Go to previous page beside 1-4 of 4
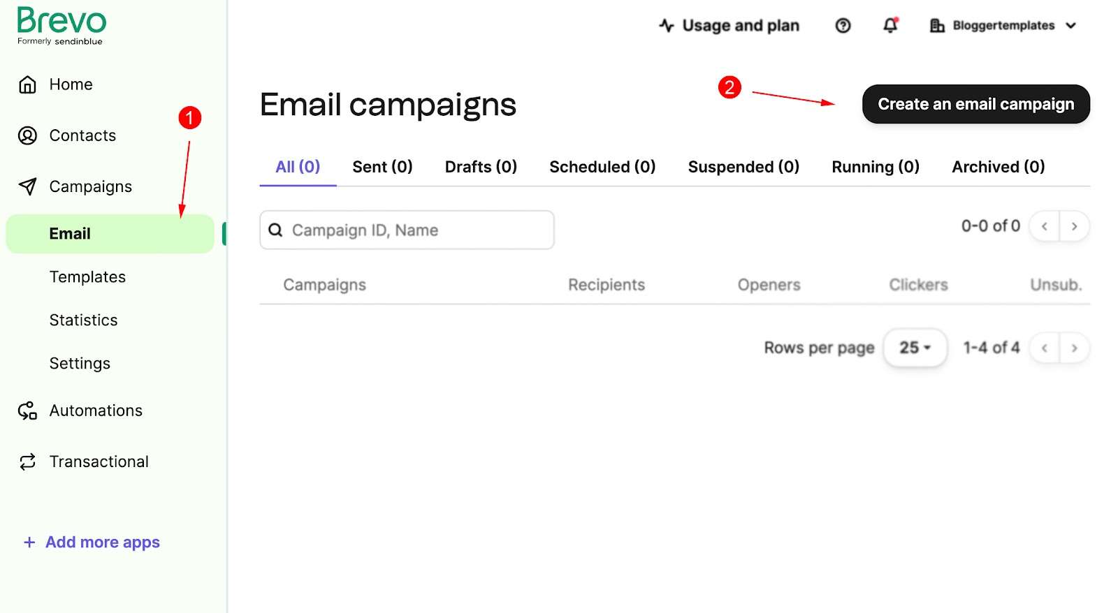This screenshot has height=613, width=1118. coord(1045,348)
